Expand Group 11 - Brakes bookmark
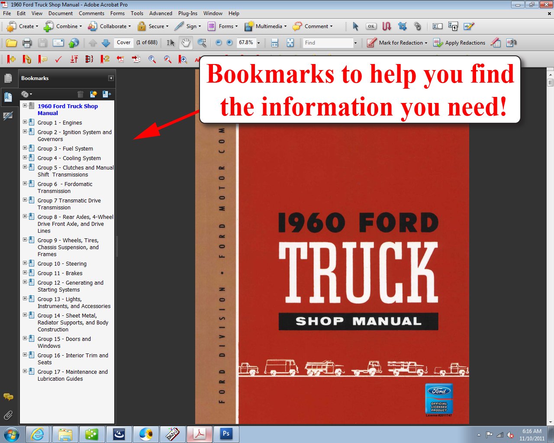 25,273
